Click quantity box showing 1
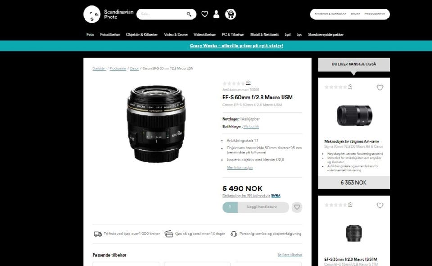Screen dimensions: 432x266 pyautogui.click(x=230, y=207)
